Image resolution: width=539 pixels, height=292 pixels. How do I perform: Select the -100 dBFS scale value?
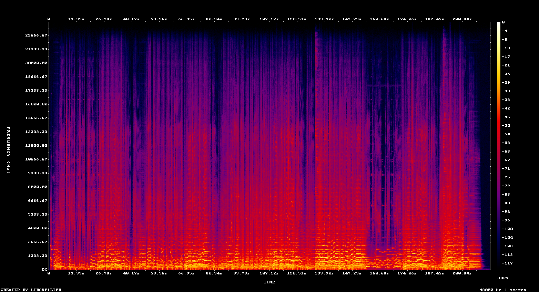point(507,229)
